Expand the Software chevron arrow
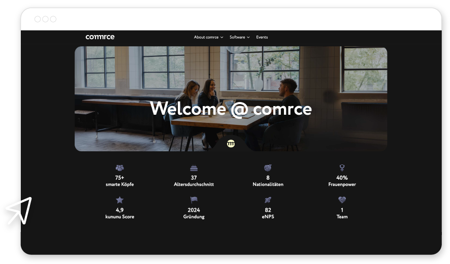This screenshot has width=450, height=264. click(x=248, y=37)
